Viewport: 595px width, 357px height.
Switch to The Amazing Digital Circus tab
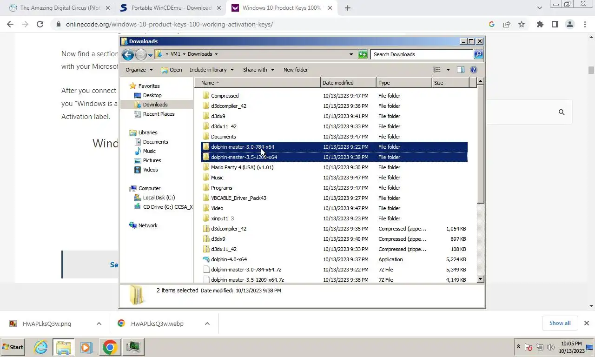[59, 8]
